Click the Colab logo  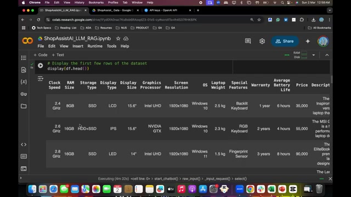pos(27,41)
